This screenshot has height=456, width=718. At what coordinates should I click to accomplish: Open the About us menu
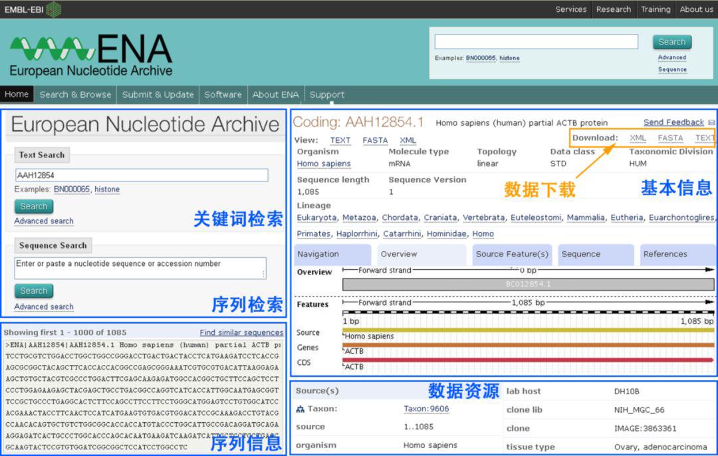click(x=696, y=9)
